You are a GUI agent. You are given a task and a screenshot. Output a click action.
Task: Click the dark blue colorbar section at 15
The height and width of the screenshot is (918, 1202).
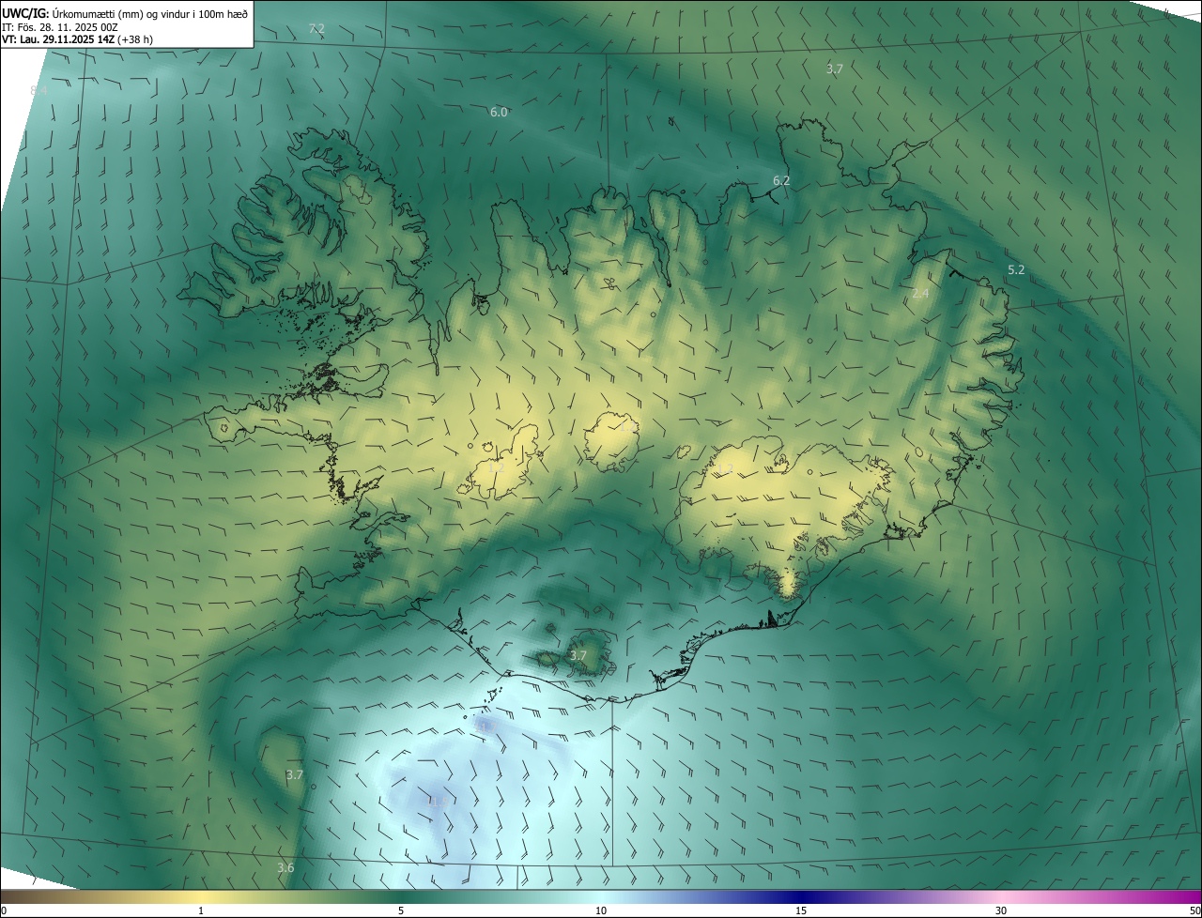click(801, 897)
